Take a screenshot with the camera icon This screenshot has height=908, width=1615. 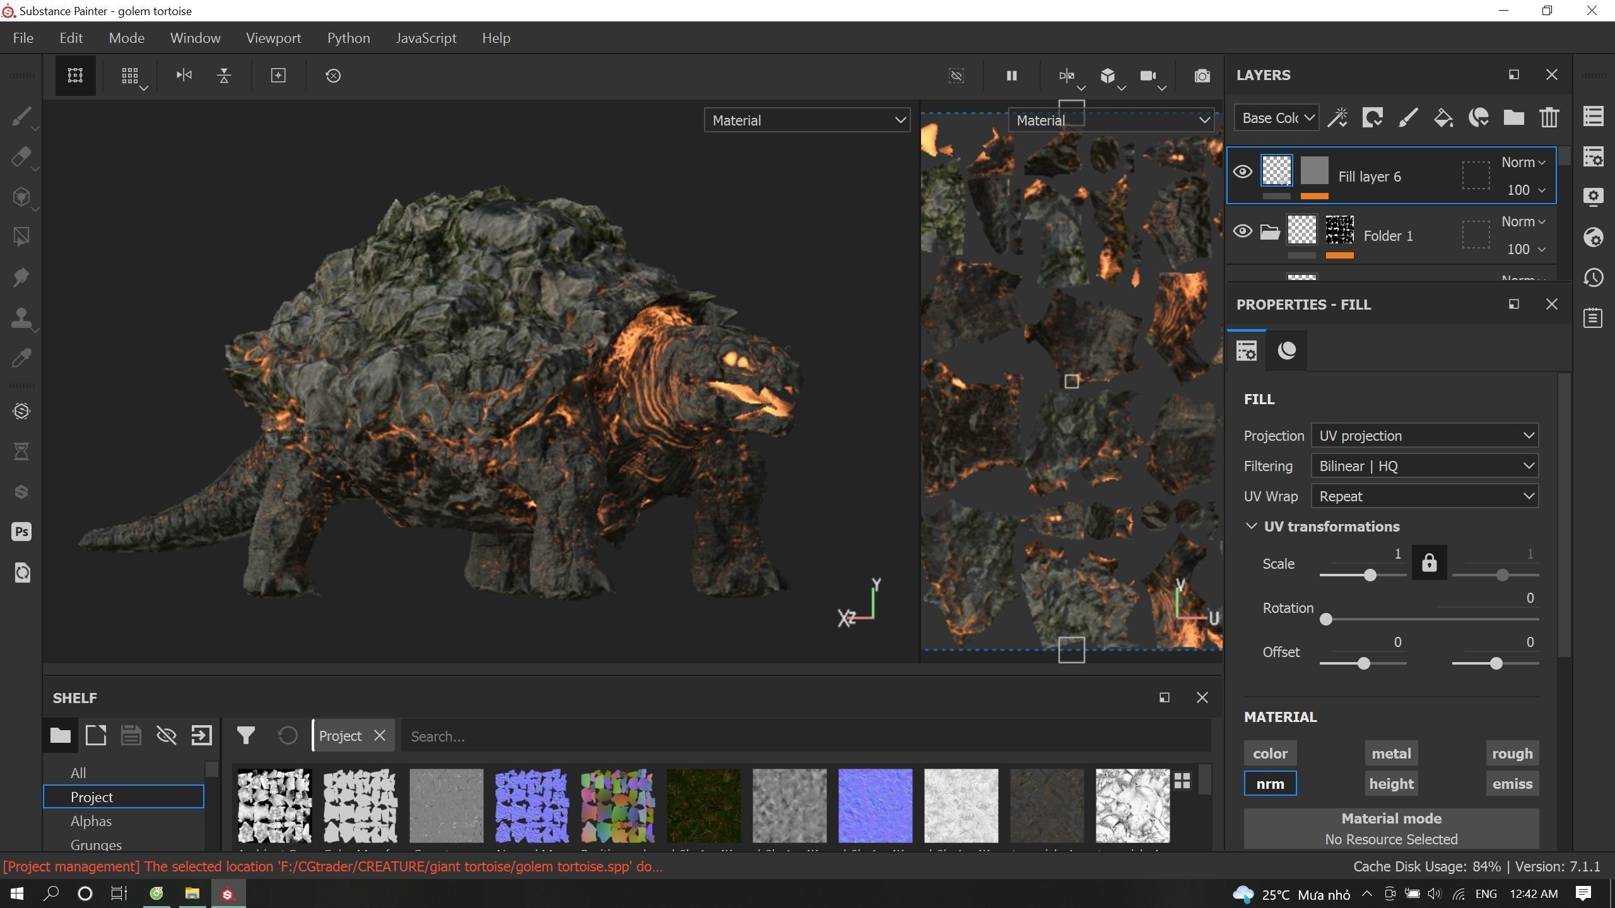1202,76
